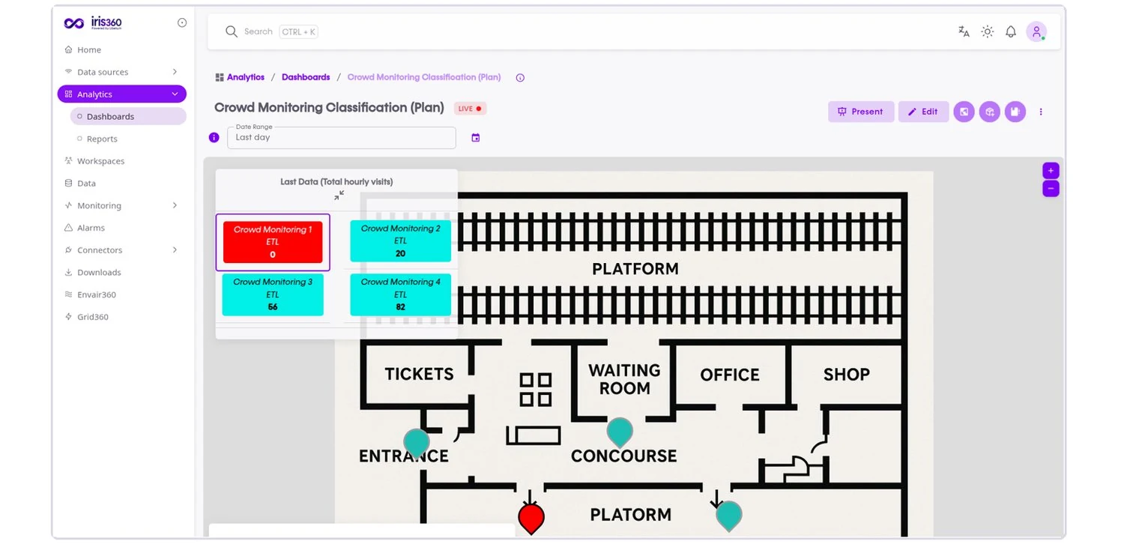Open the Home menu item

[x=89, y=49]
